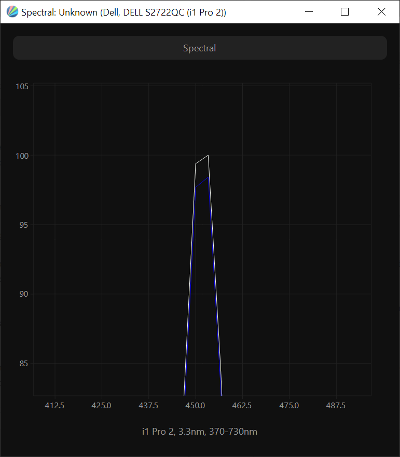Image resolution: width=400 pixels, height=457 pixels.
Task: Click the 100 label on the vertical axis
Action: pyautogui.click(x=22, y=156)
